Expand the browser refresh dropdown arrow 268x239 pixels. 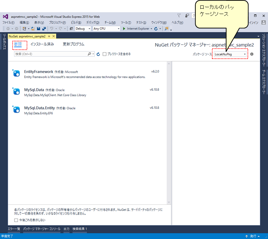160,29
